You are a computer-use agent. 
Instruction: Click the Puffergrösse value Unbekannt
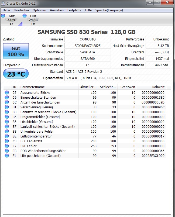158,39
